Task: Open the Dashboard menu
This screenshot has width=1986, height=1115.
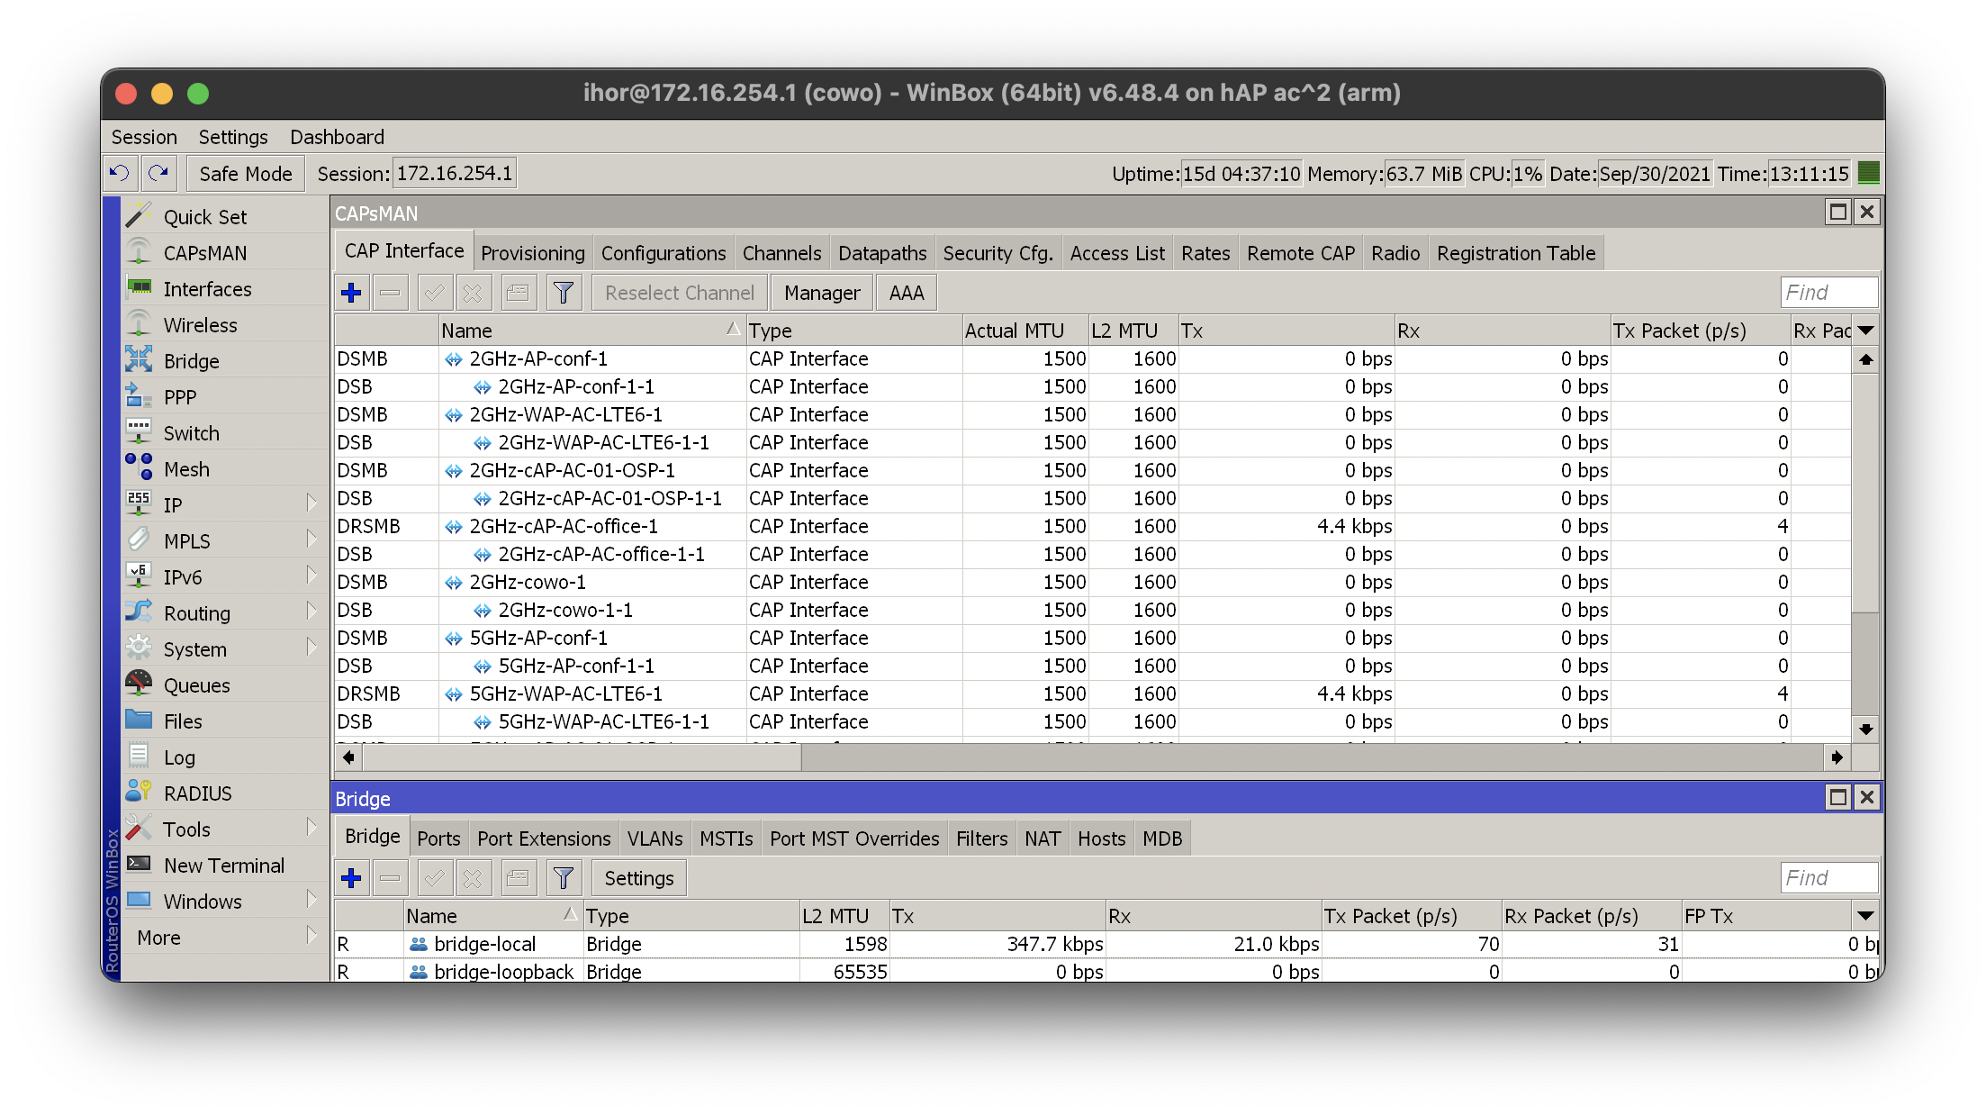Action: [337, 137]
